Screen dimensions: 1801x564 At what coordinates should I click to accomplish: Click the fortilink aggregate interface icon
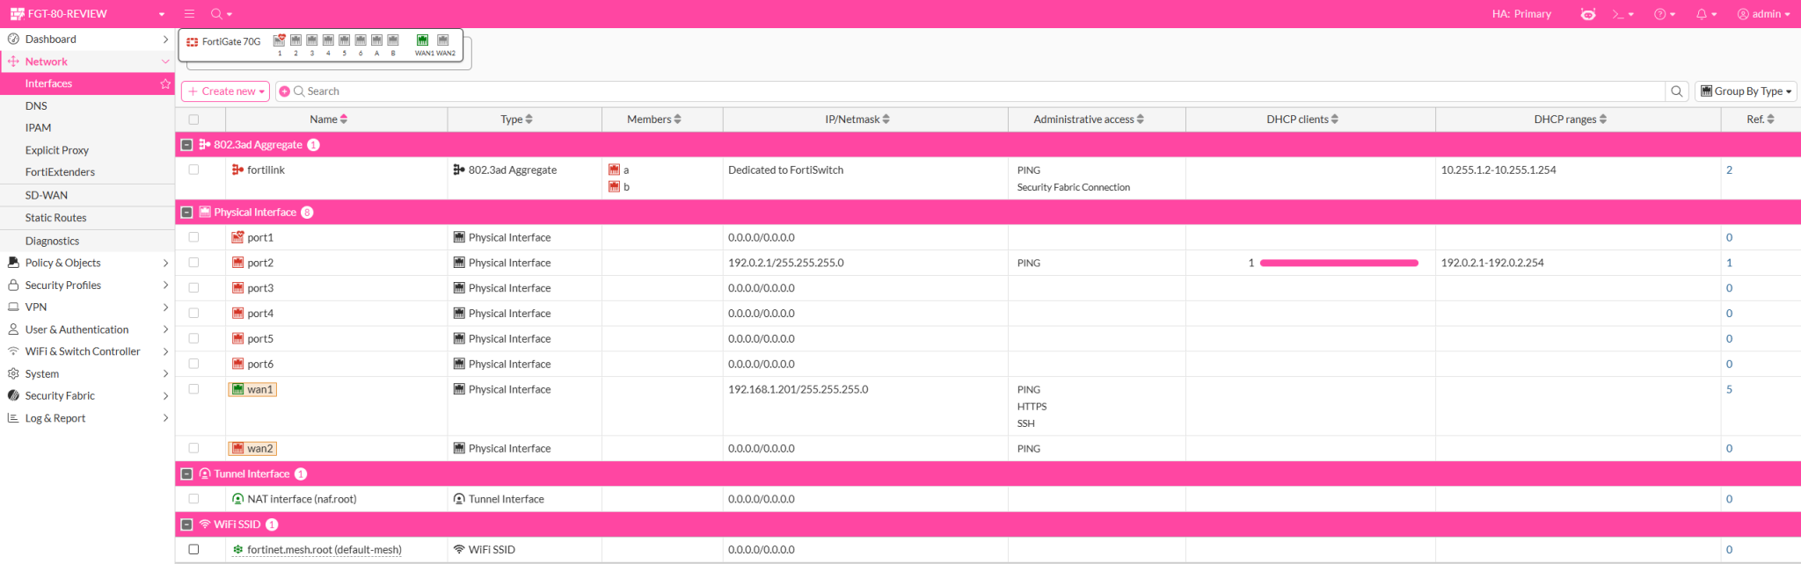click(237, 170)
